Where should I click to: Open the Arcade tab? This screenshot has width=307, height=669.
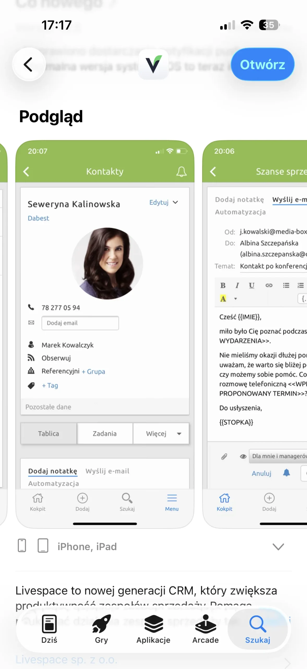[206, 630]
